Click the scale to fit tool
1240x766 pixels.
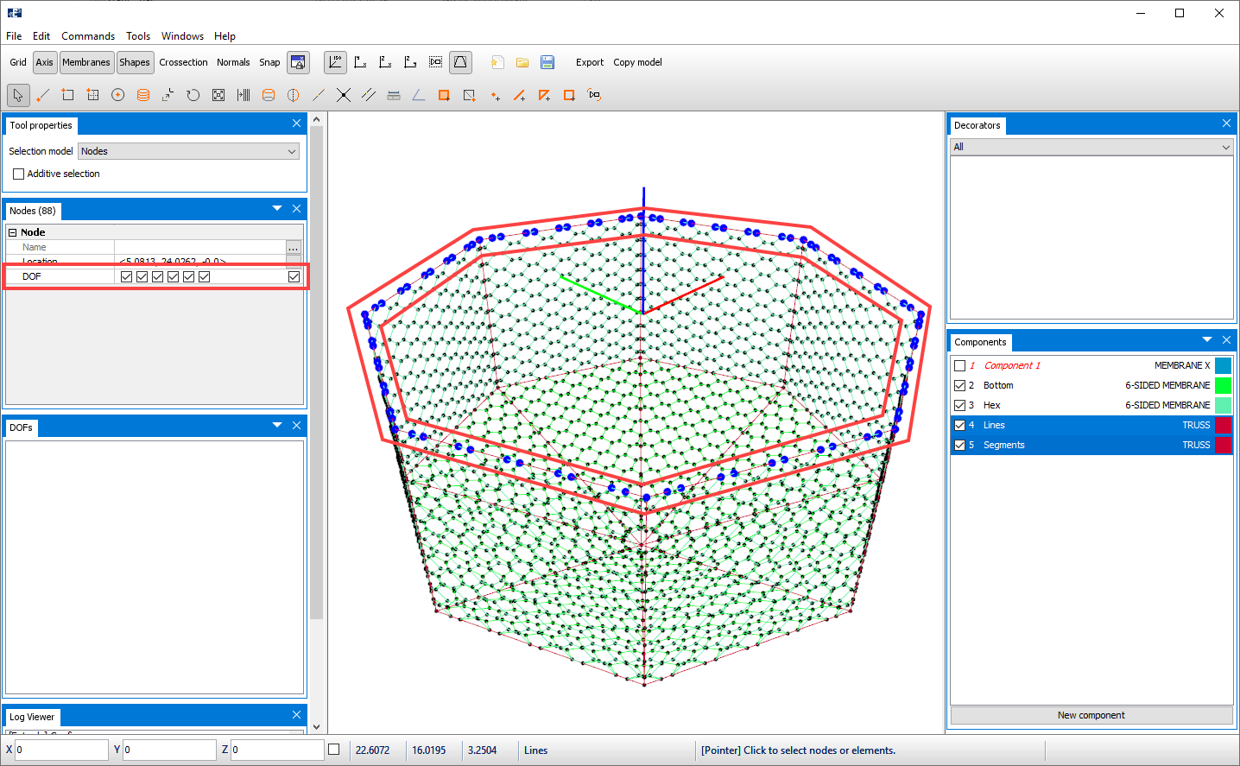[x=218, y=95]
